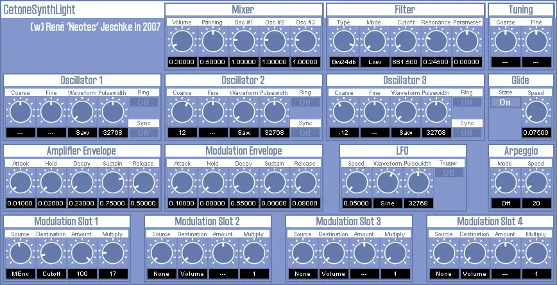Click the Glide Speed knob
The width and height of the screenshot is (557, 285).
tap(536, 112)
